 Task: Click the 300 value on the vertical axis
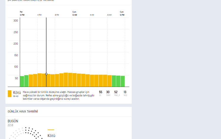16,20
